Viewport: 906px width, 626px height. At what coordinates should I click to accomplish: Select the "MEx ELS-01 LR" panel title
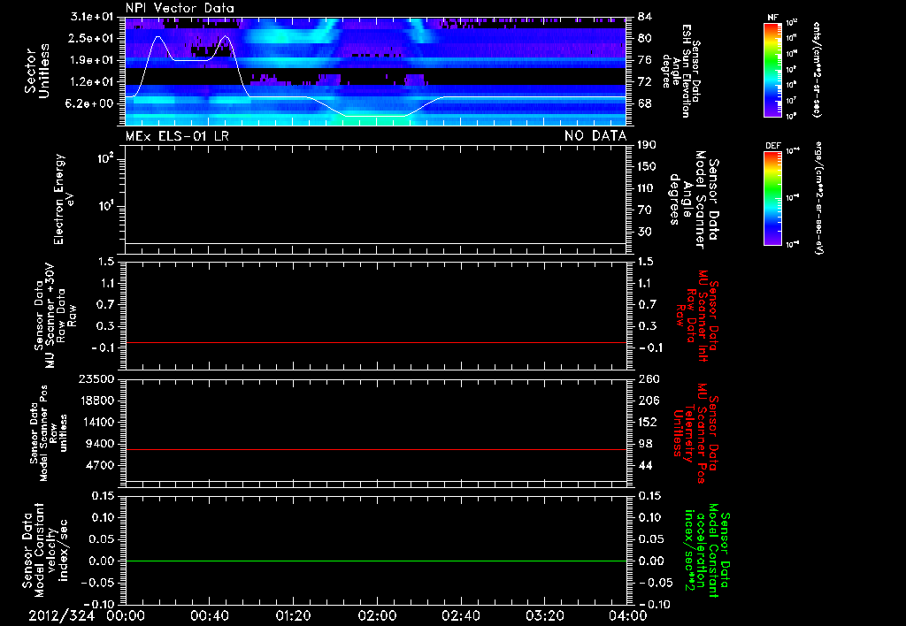pyautogui.click(x=177, y=136)
